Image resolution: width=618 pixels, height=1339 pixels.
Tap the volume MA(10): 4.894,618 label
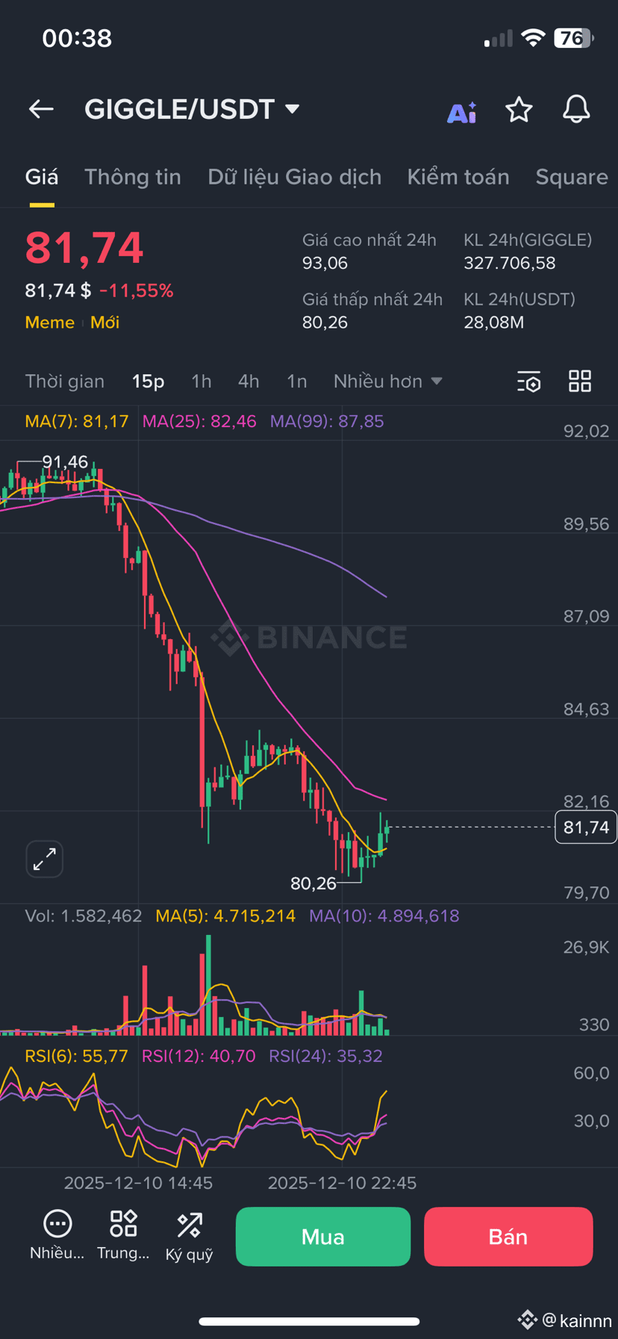384,916
